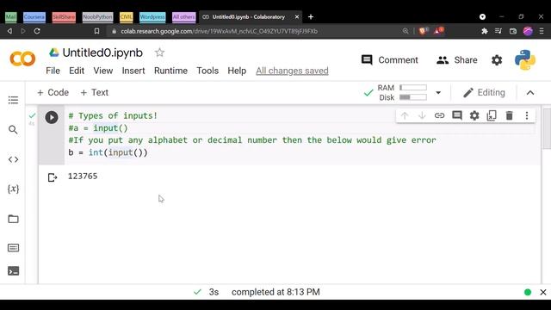The height and width of the screenshot is (310, 551).
Task: Reload the browser page
Action: (x=37, y=31)
